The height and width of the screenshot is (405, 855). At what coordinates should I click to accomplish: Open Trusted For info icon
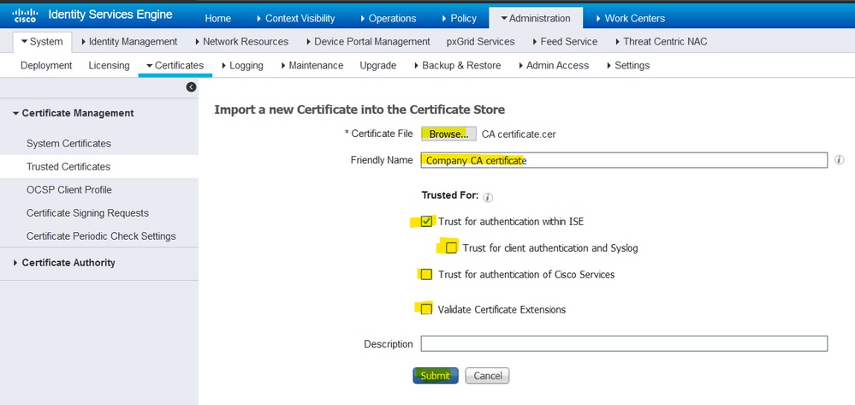point(488,197)
